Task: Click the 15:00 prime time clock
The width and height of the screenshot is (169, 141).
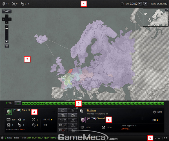Action: [157, 112]
